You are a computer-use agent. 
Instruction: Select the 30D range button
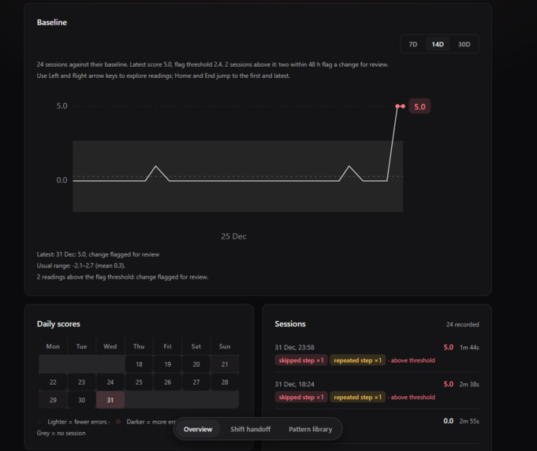pyautogui.click(x=464, y=44)
